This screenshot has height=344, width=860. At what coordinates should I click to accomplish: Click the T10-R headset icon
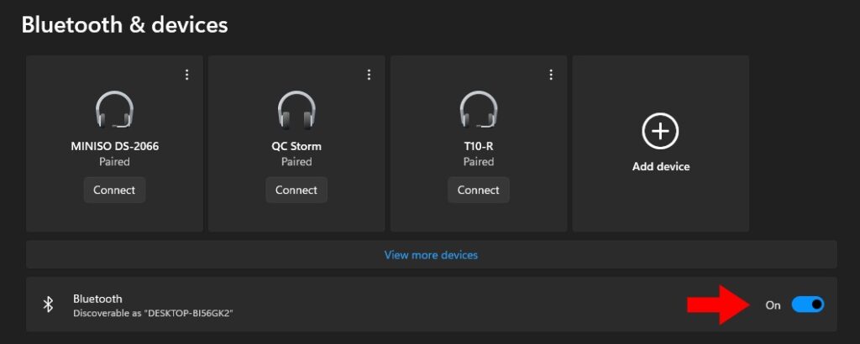(x=479, y=110)
